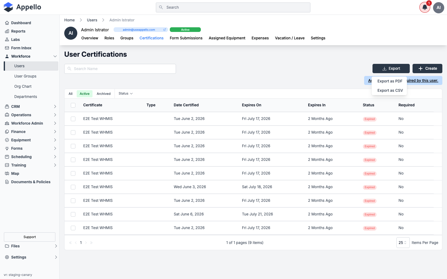Choose Export as PDF
This screenshot has width=447, height=279.
point(390,81)
